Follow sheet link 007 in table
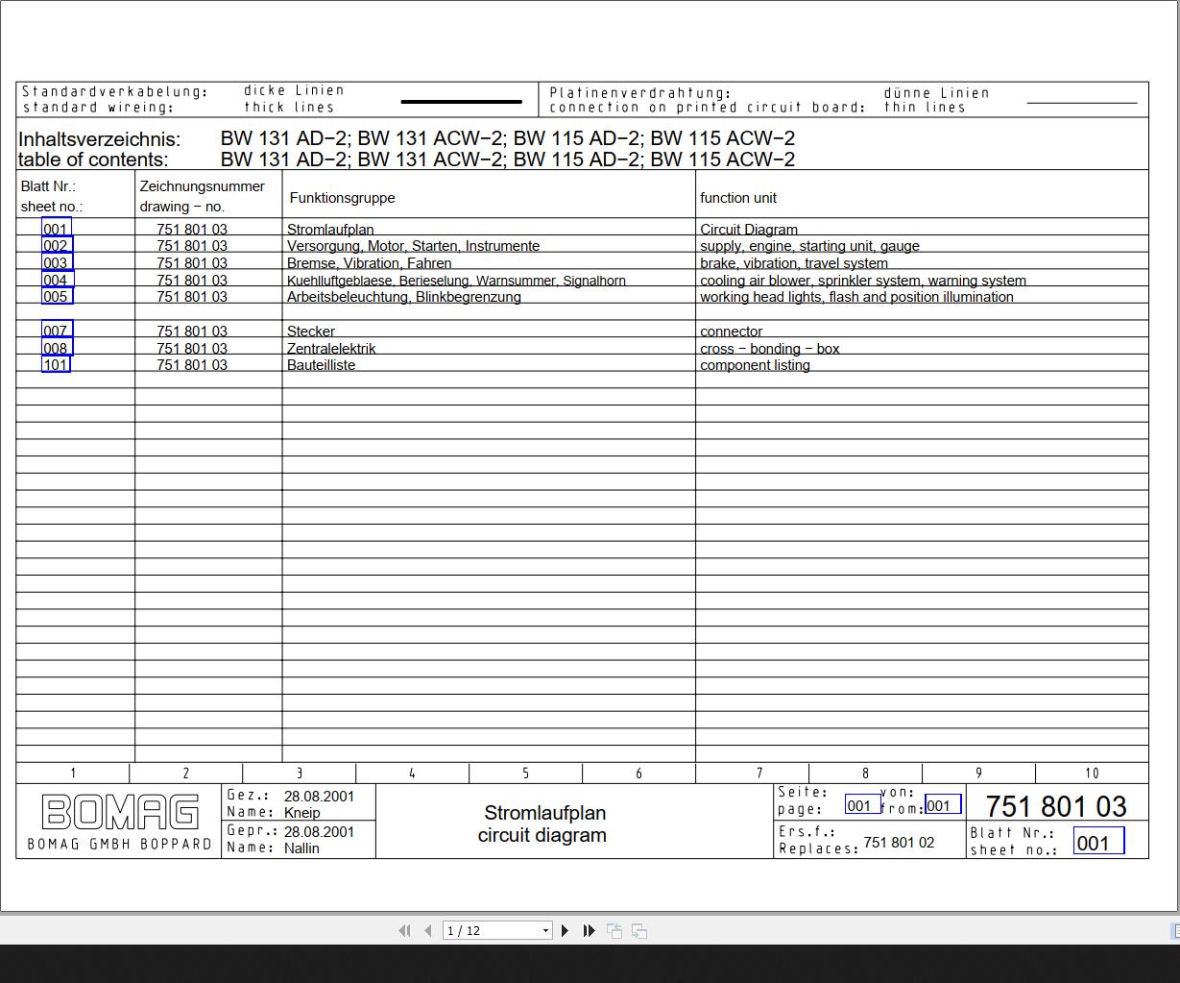This screenshot has height=983, width=1180. coord(57,331)
